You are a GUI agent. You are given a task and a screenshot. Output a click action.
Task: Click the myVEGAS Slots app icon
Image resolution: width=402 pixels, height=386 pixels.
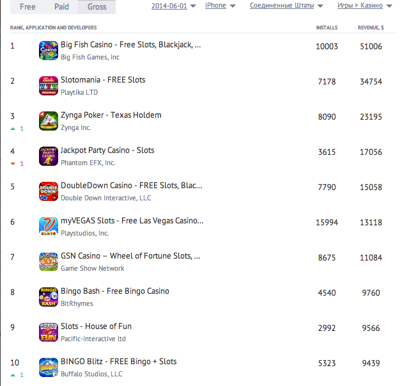49,227
